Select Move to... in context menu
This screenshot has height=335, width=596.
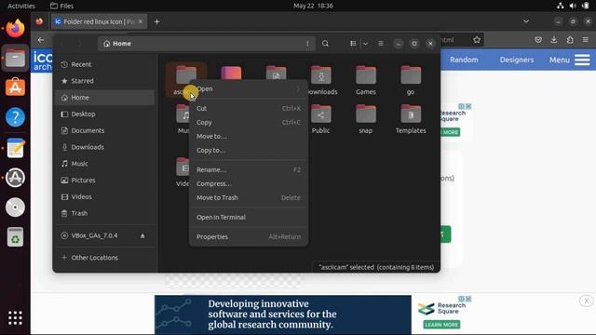click(249, 137)
